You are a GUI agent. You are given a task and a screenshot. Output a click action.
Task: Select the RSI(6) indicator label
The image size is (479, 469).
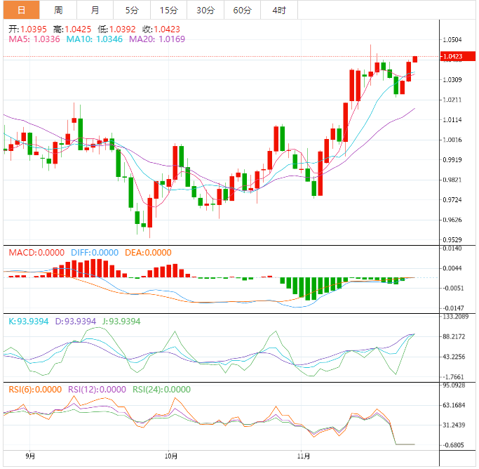(x=35, y=390)
